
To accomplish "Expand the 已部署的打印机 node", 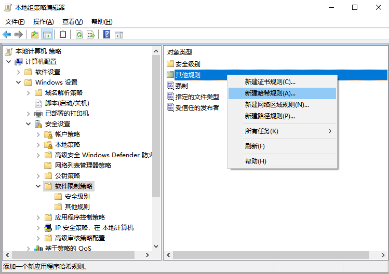I will (29, 114).
